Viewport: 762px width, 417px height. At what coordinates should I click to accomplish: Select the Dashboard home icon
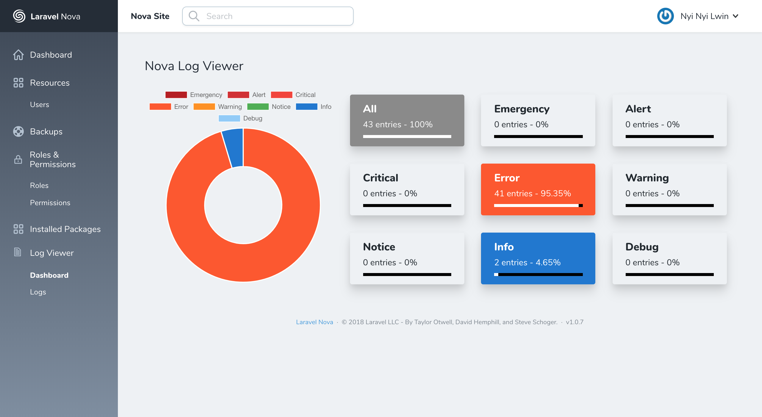coord(18,55)
